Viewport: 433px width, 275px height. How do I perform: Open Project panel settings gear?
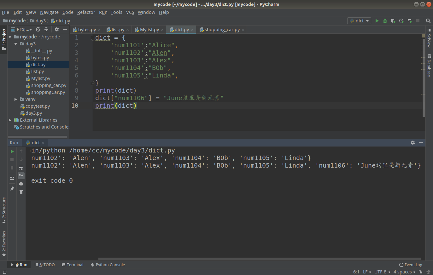click(57, 29)
